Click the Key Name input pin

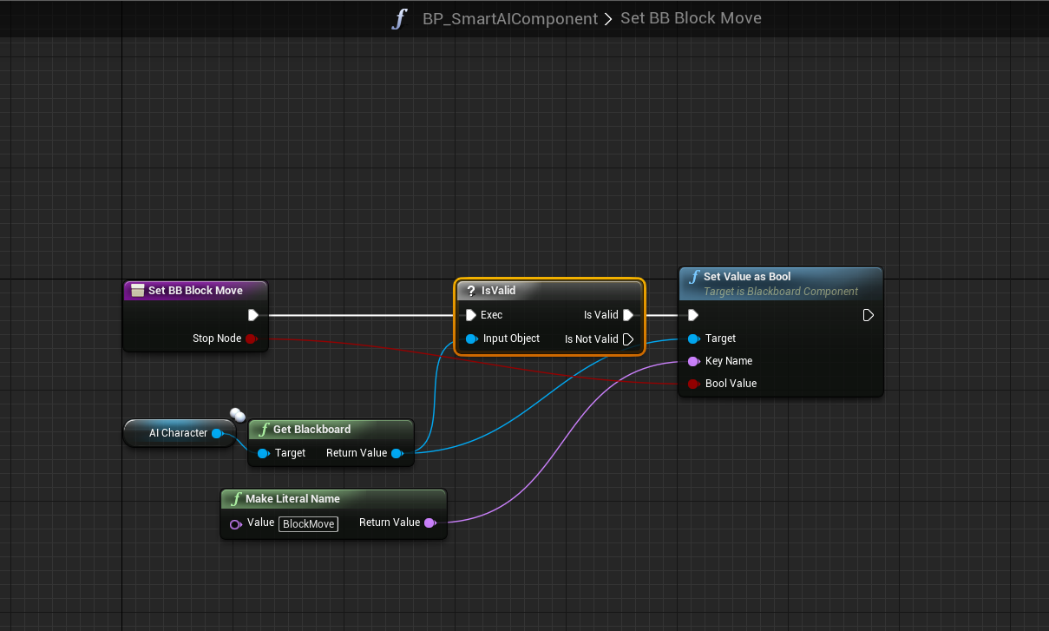pos(693,361)
